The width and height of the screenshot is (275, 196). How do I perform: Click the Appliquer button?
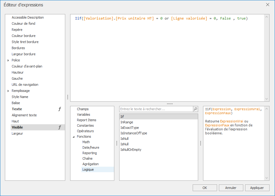[x=257, y=188]
